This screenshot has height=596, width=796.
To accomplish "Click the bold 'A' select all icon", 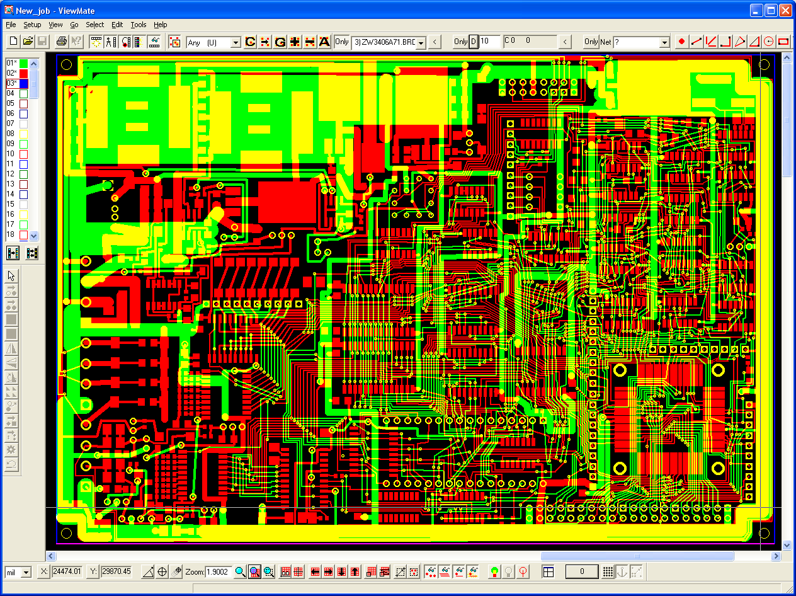I will tap(324, 42).
